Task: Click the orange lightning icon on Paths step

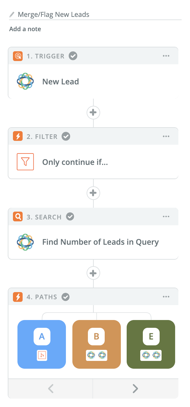Action: 17,297
